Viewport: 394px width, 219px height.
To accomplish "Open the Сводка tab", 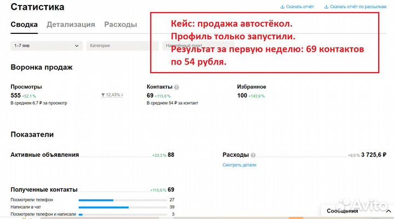I will point(24,25).
